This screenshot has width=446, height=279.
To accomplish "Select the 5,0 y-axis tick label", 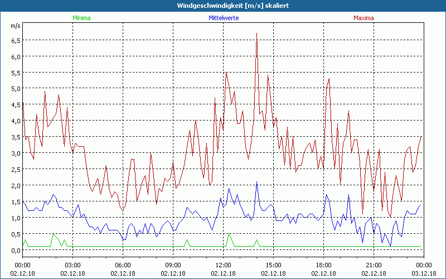I will (15, 89).
